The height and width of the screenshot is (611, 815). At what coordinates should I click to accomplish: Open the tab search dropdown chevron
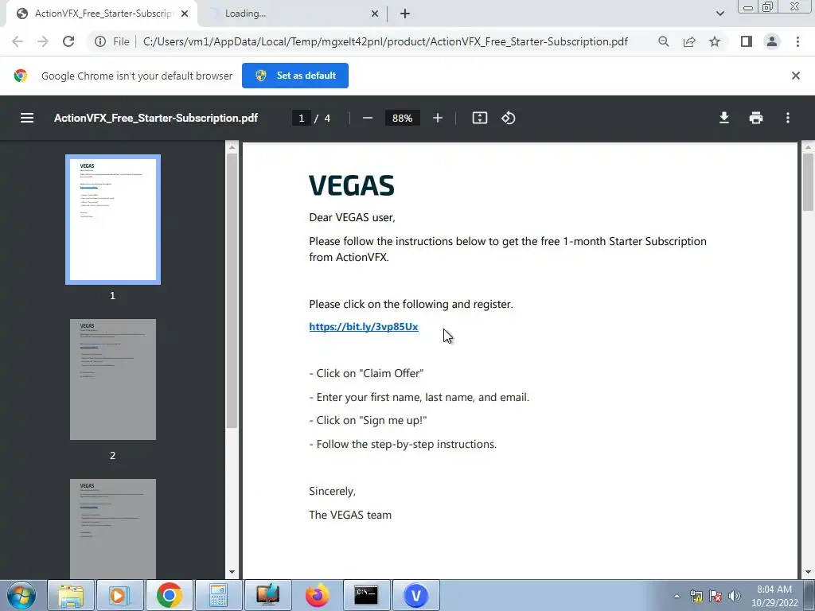pos(719,14)
